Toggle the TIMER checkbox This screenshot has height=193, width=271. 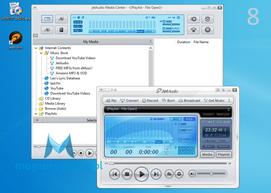203,122
